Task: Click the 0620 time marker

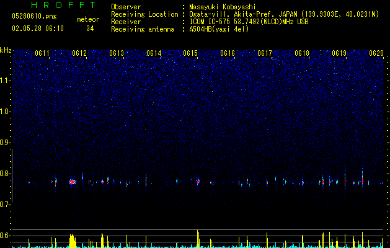Action: coord(376,53)
